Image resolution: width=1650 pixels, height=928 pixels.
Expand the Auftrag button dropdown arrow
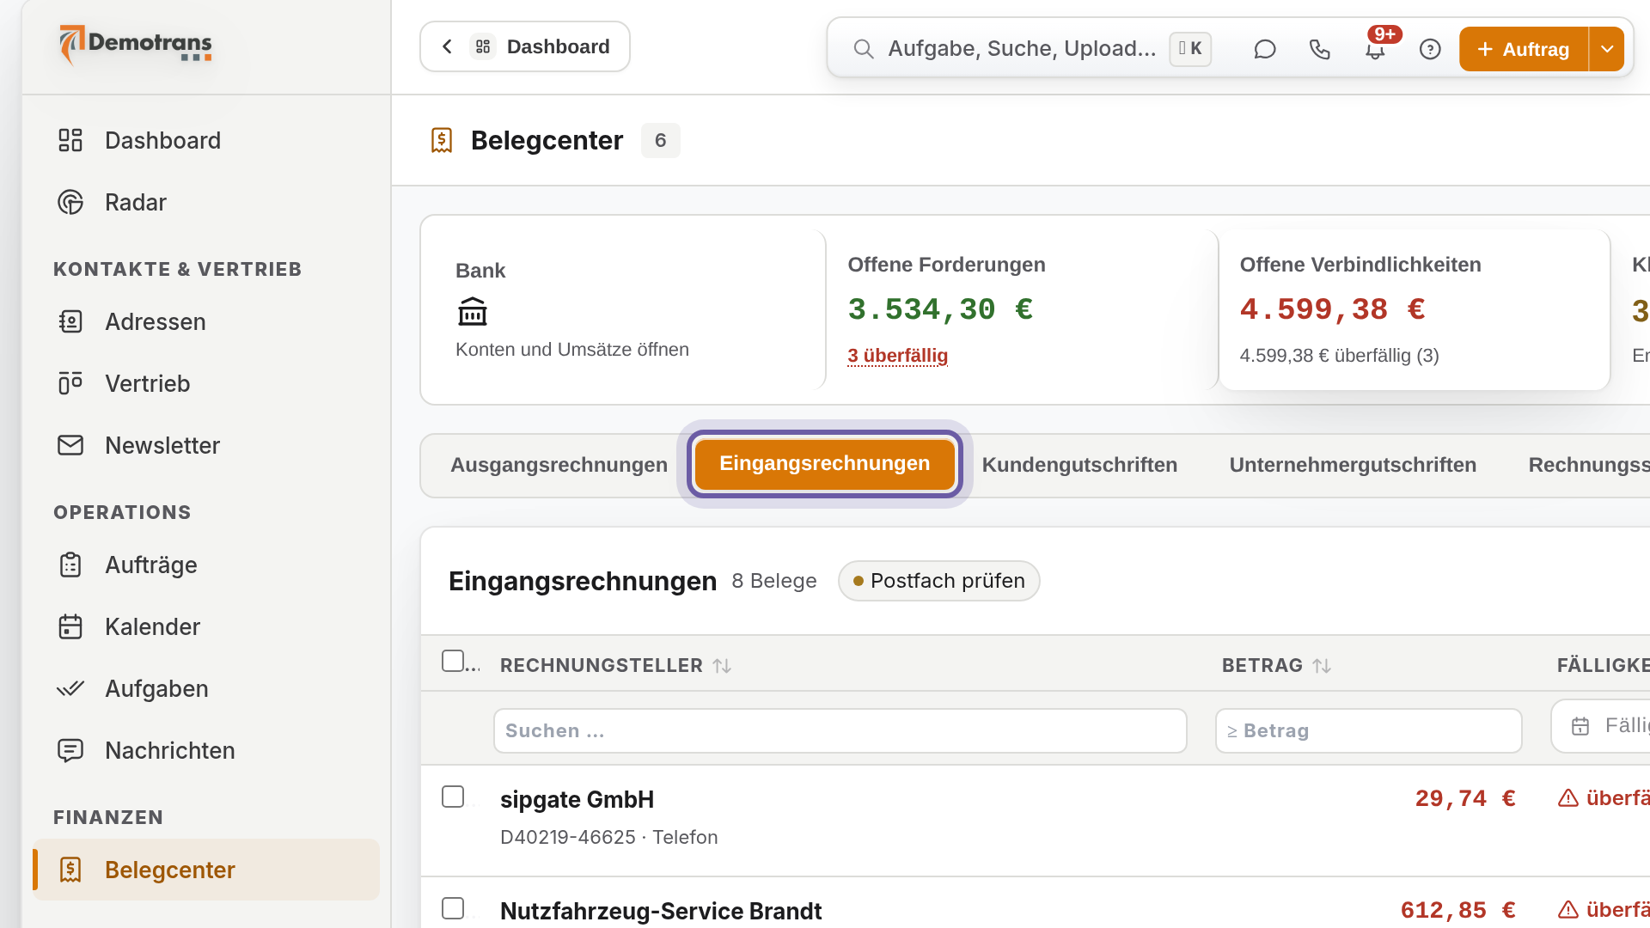point(1607,49)
